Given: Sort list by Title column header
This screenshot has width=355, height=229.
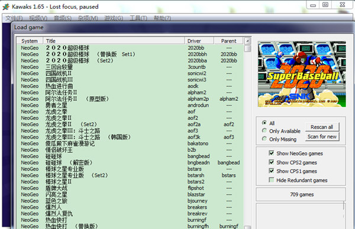Looking at the screenshot, I should tap(114, 41).
